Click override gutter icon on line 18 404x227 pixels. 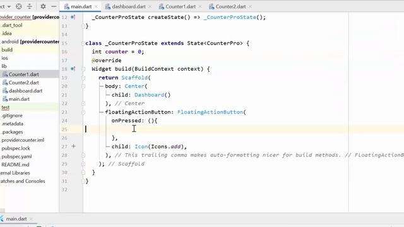(73, 69)
